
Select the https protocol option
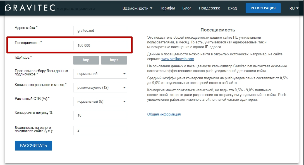tap(114, 60)
